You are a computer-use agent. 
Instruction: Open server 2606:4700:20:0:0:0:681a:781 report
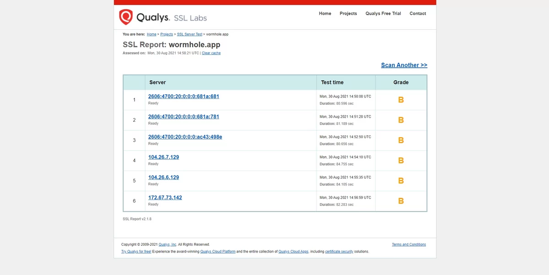(183, 117)
